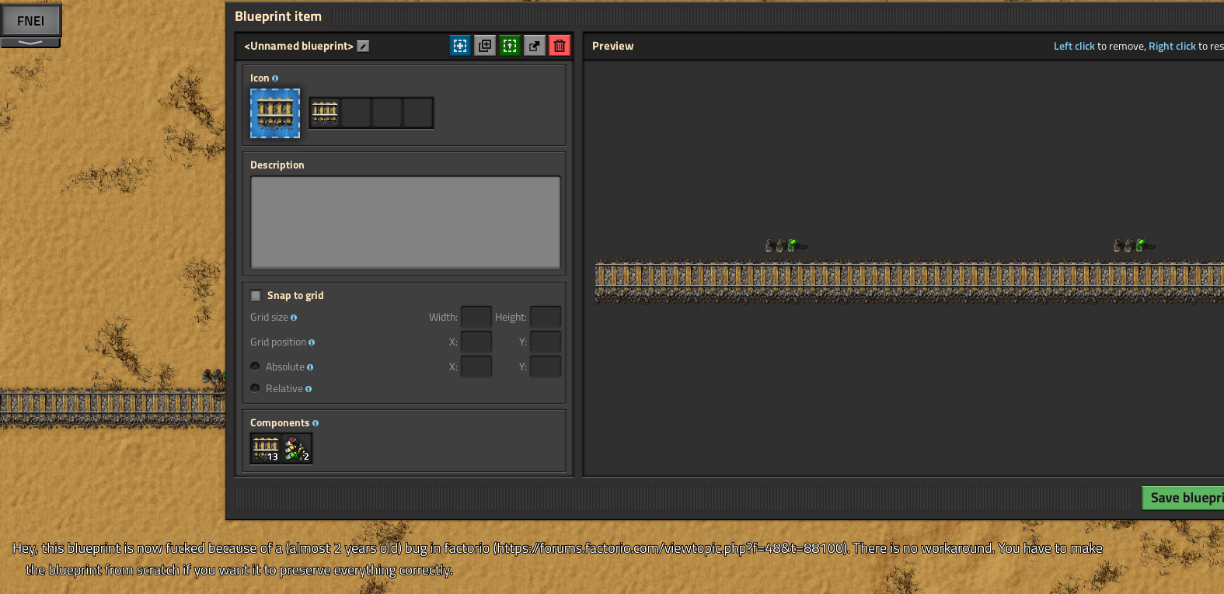Click the info icon next to Icon
The image size is (1224, 594).
275,78
